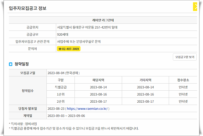Click the 접수장소 column header

(183, 80)
